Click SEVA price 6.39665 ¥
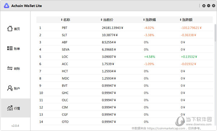Screen dimensions: 217x131 tap(109, 49)
